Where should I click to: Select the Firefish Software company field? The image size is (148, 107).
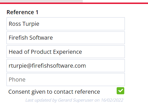coord(66,38)
